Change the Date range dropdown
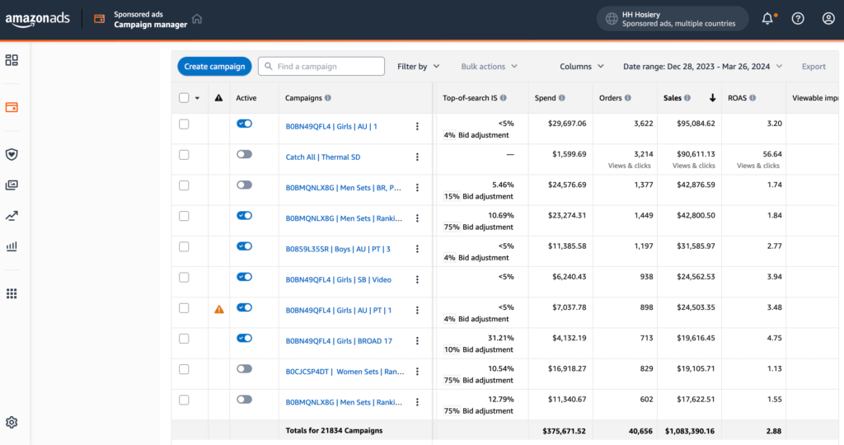Screen dimensions: 844x445 pos(702,67)
